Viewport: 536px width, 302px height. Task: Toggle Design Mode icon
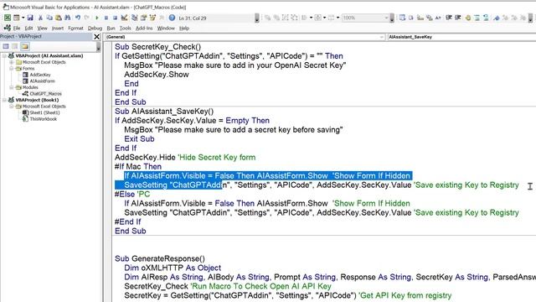(x=124, y=18)
